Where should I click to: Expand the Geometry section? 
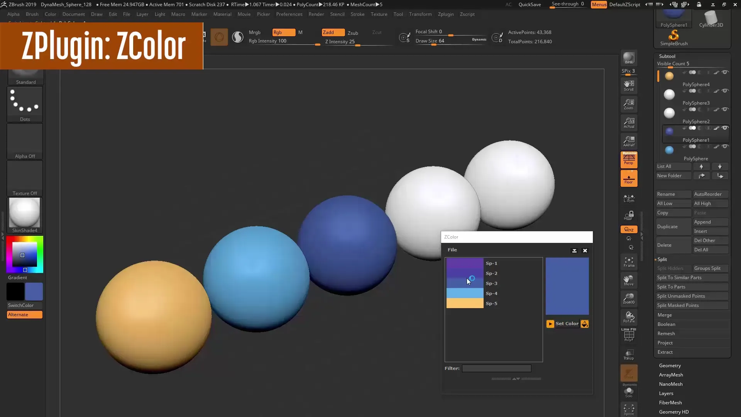[670, 366]
